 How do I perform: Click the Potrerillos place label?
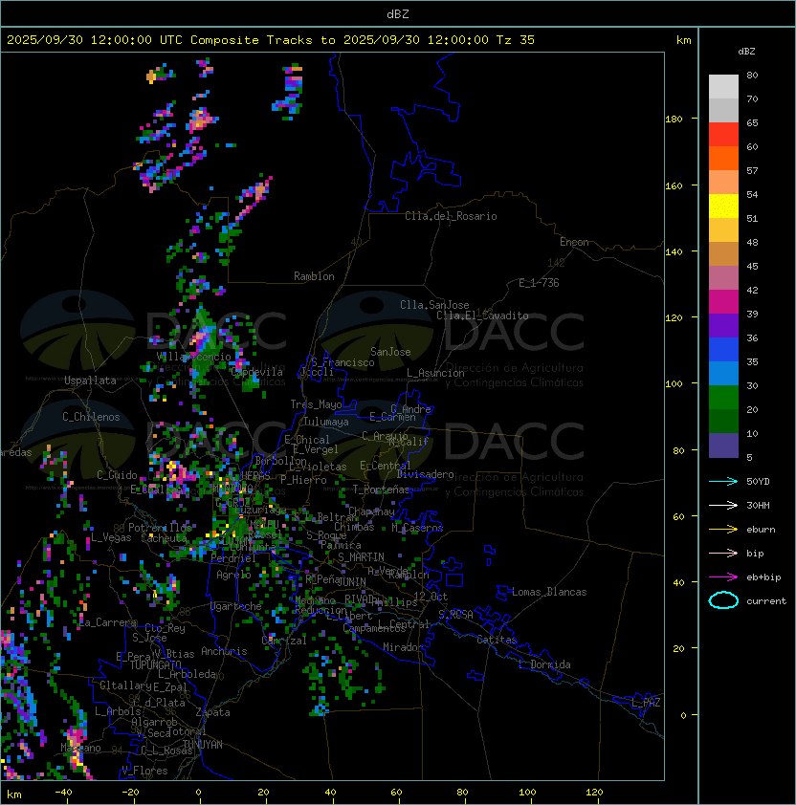(x=160, y=527)
